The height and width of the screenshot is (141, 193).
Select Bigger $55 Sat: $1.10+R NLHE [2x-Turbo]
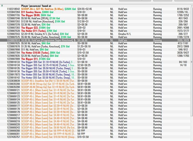(x=95, y=62)
